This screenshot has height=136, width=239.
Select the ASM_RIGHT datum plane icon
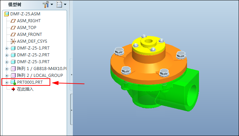(x=13, y=21)
